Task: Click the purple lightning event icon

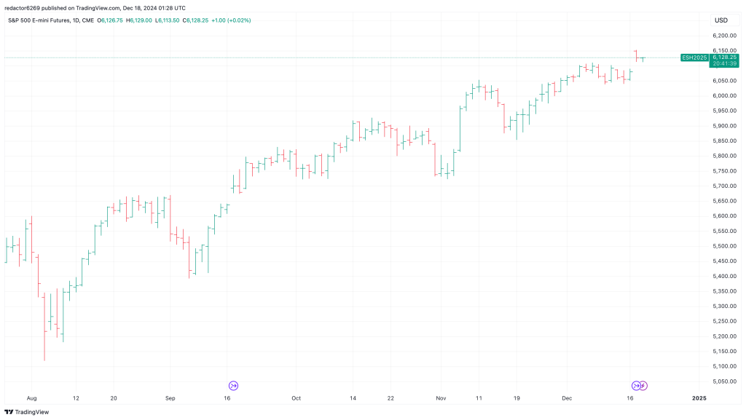Action: 643,385
